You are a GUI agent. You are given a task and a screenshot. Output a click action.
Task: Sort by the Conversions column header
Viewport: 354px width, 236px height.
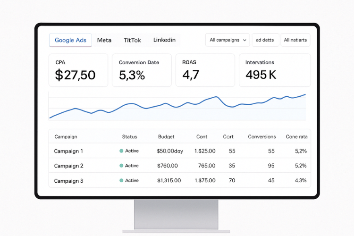(261, 137)
